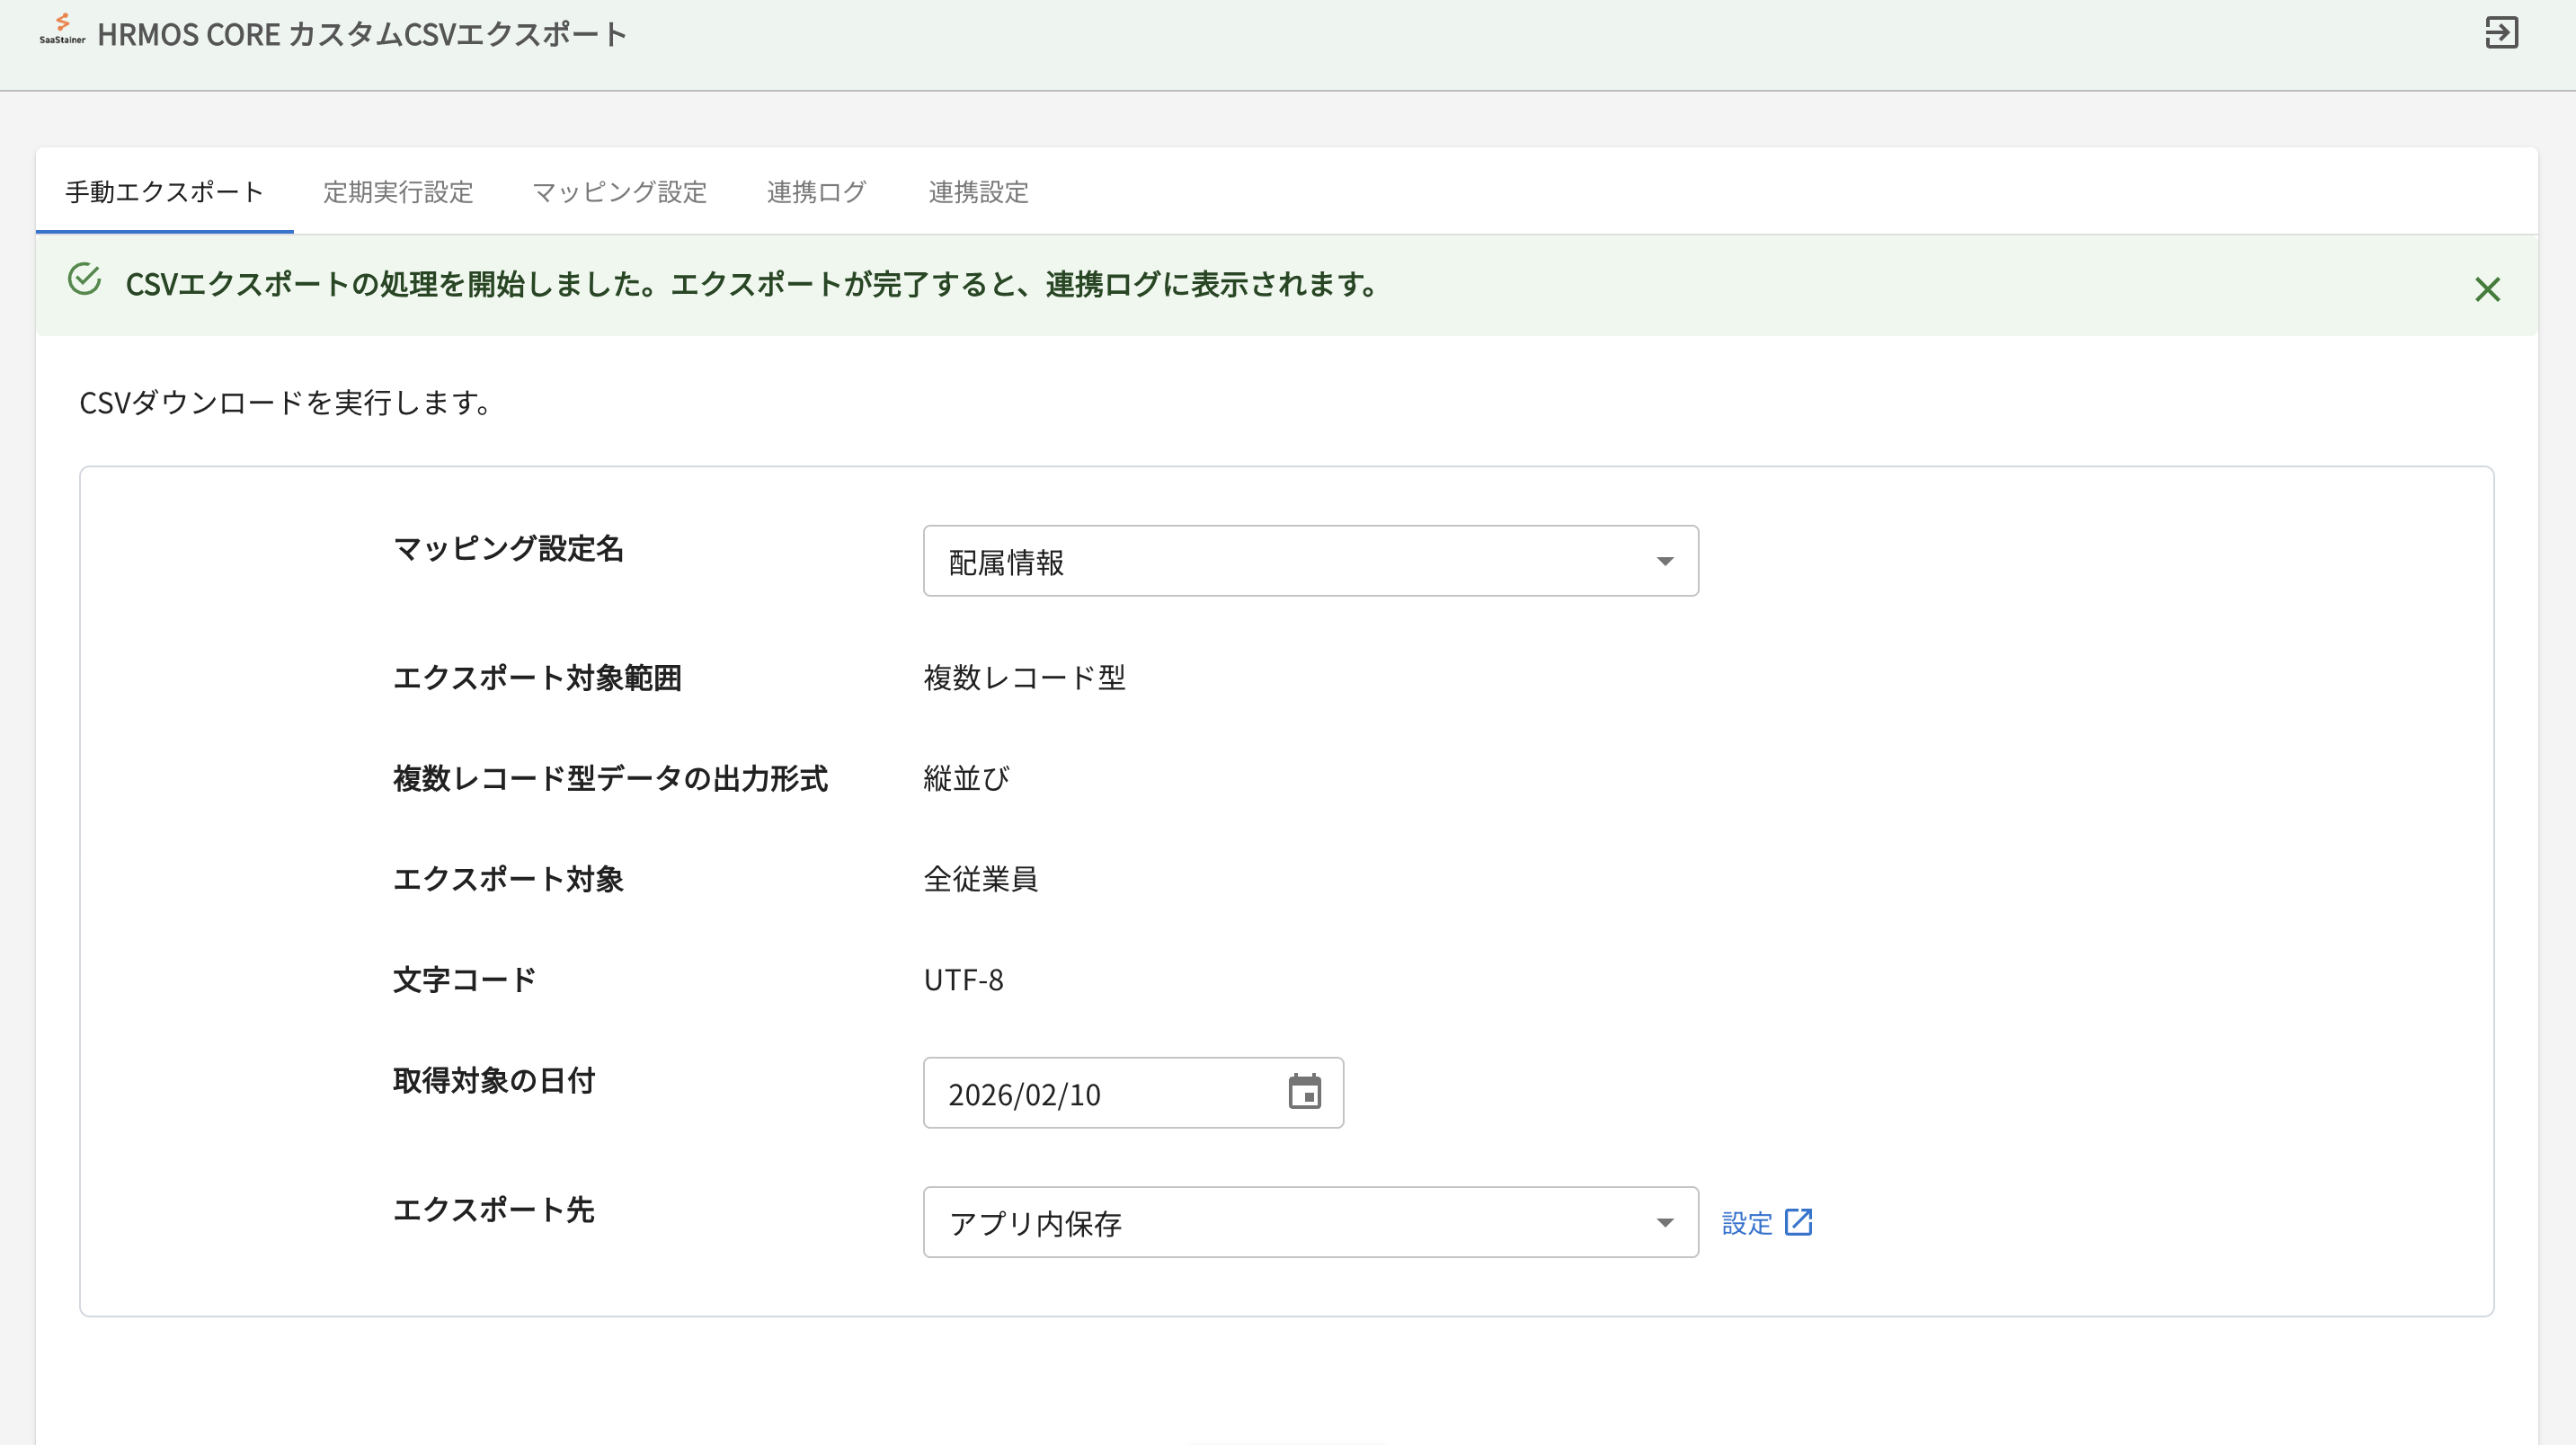Open the マッピング設定 tab

click(619, 191)
